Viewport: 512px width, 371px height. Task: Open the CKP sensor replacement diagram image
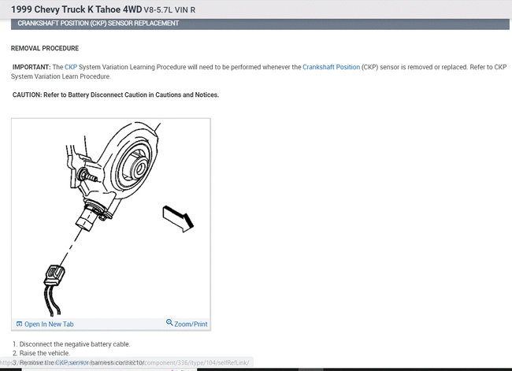coord(111,218)
